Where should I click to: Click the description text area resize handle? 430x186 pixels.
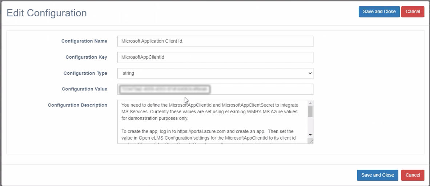point(311,141)
